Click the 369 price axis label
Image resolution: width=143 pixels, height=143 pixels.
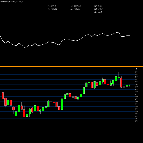click(x=136, y=106)
